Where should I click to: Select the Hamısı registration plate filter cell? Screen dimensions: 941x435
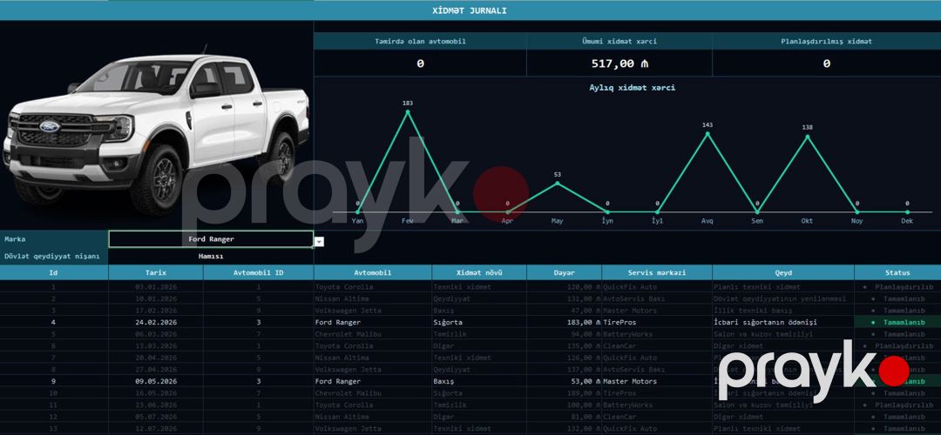(x=211, y=256)
